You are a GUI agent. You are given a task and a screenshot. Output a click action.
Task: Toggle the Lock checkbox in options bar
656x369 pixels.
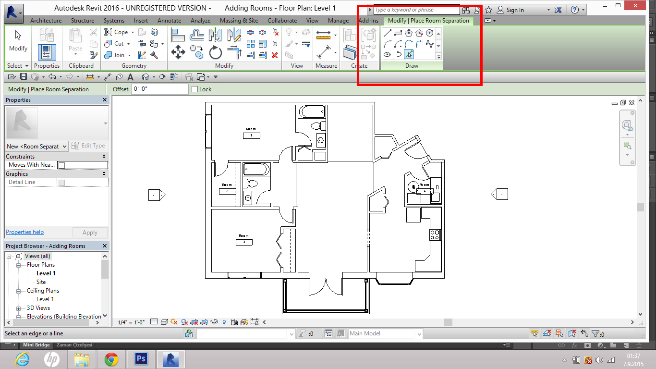[x=194, y=89]
